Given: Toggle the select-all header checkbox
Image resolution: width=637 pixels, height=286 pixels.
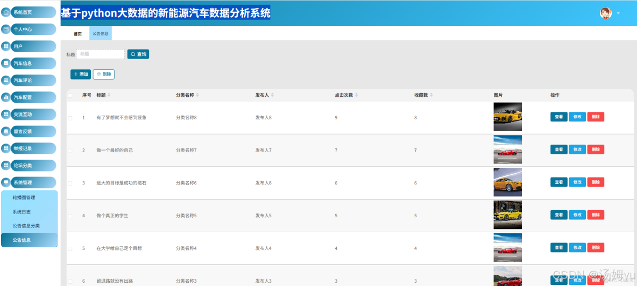Looking at the screenshot, I should coord(70,95).
